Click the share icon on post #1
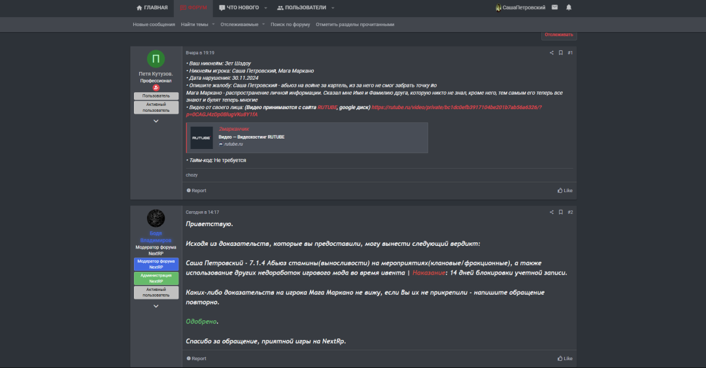 551,53
